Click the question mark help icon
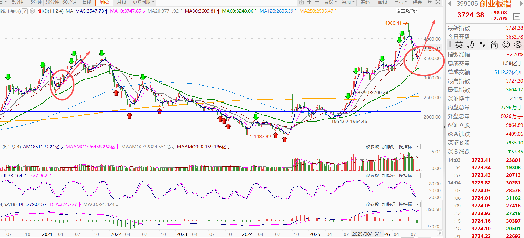Screen dimensions: 524x238 pyautogui.click(x=25, y=11)
